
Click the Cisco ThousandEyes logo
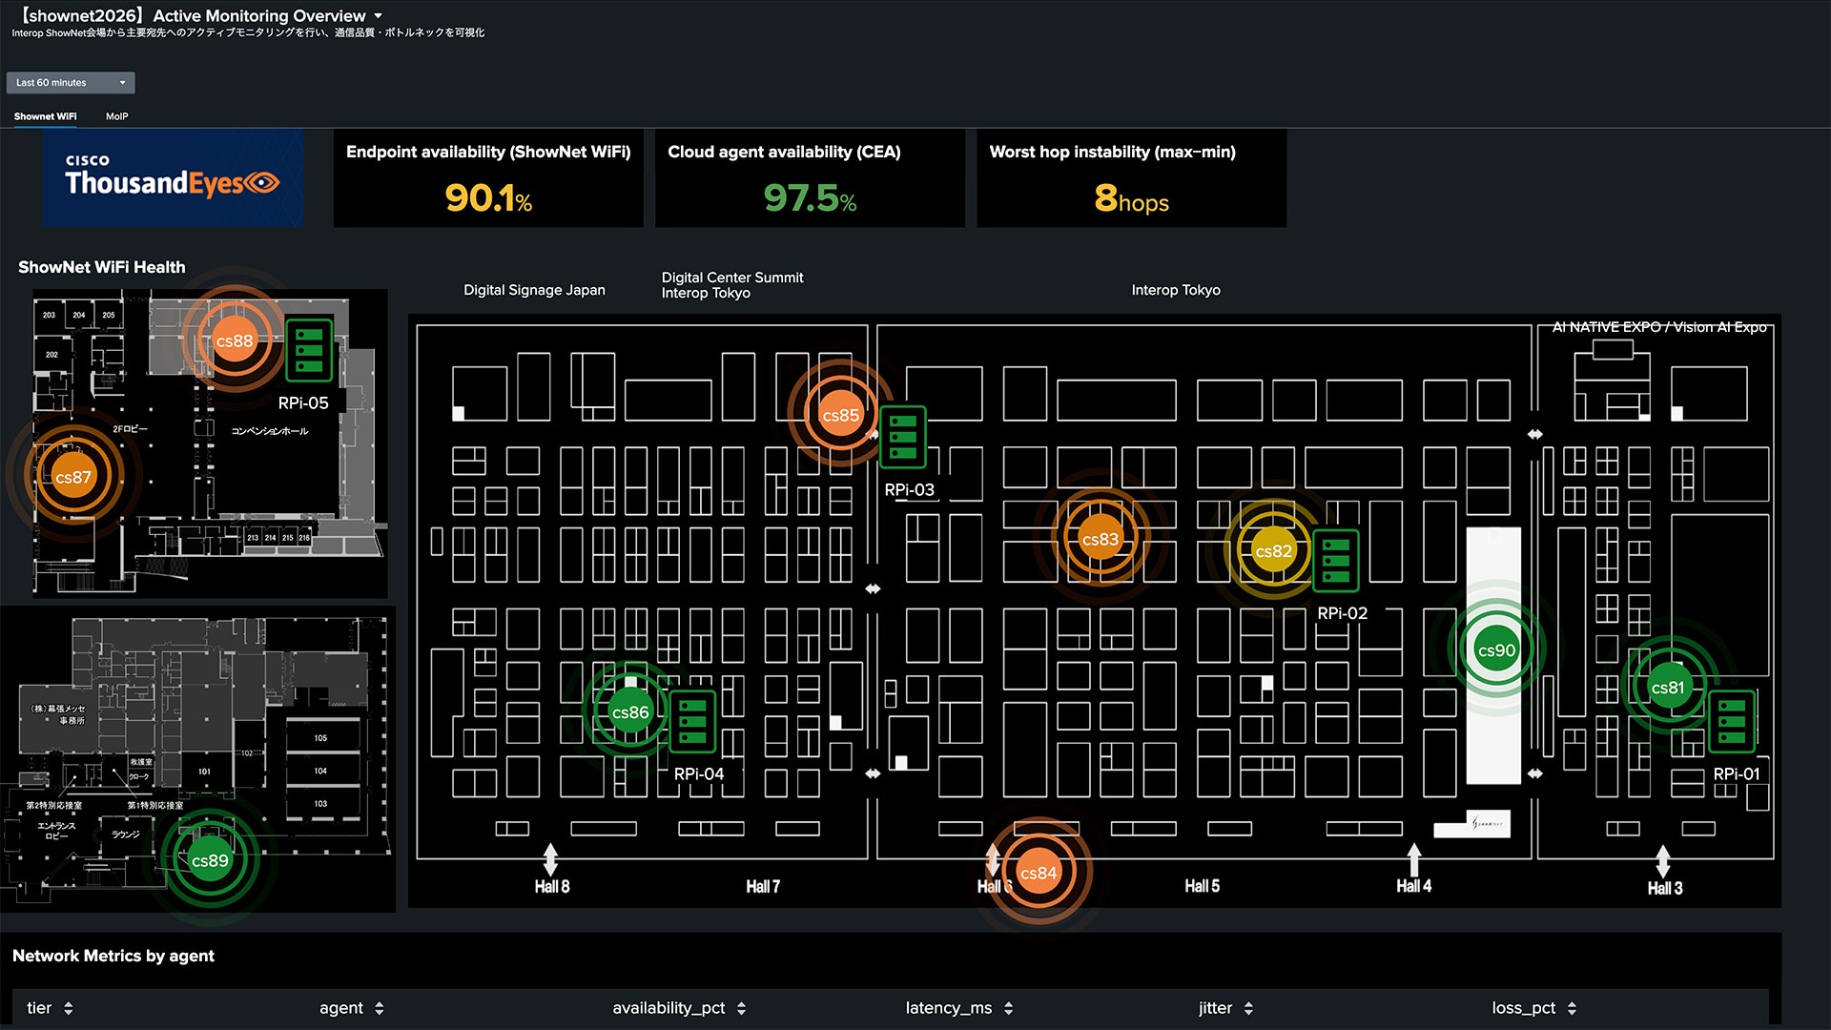173,178
